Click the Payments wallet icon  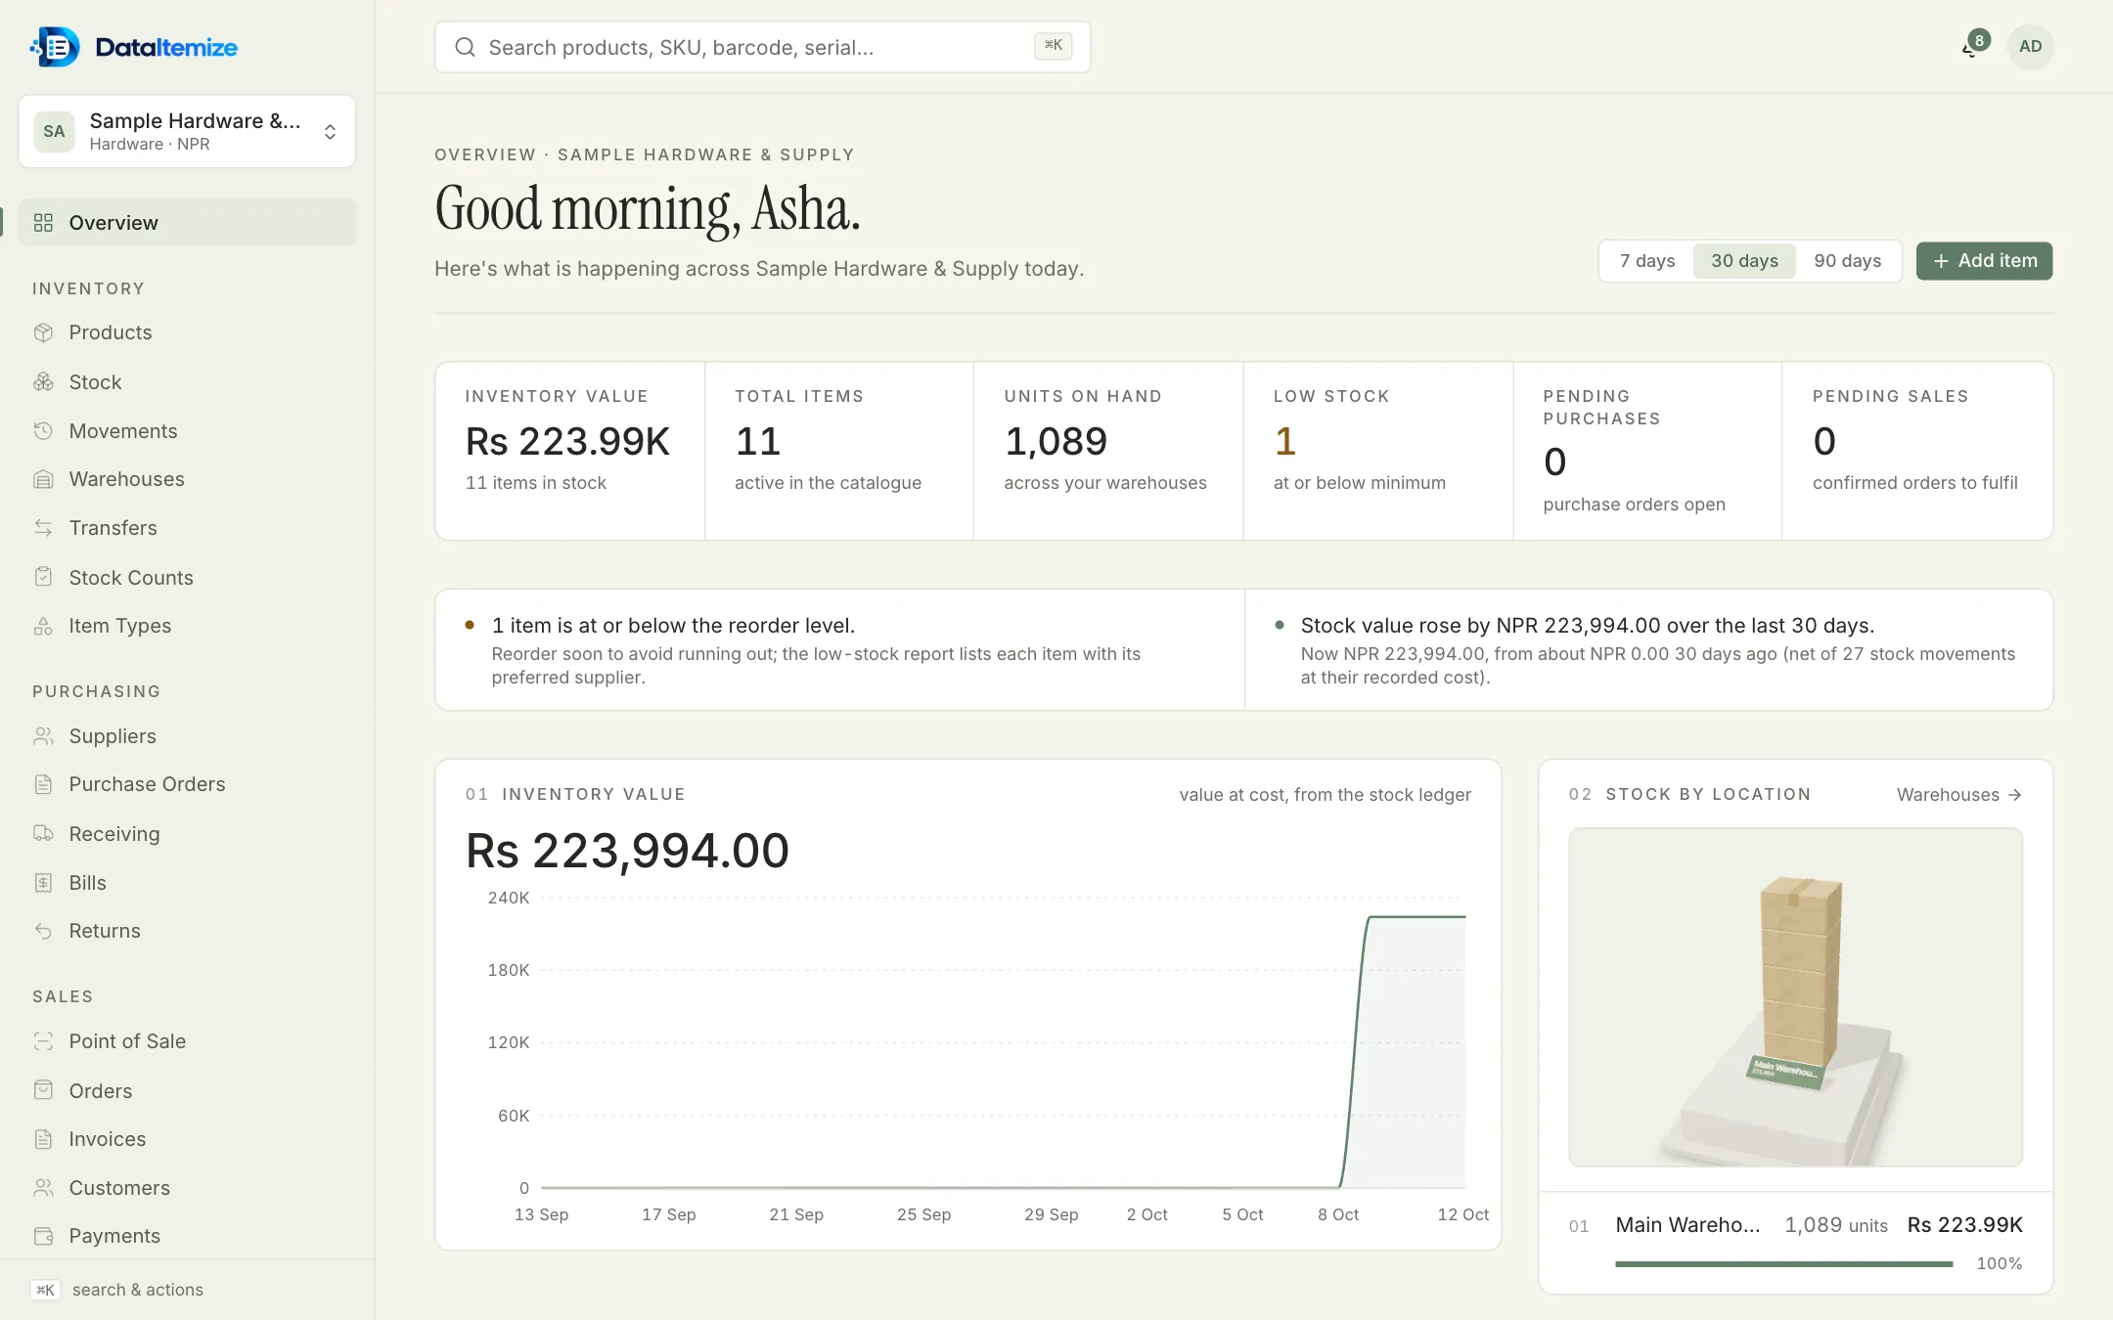pyautogui.click(x=43, y=1236)
